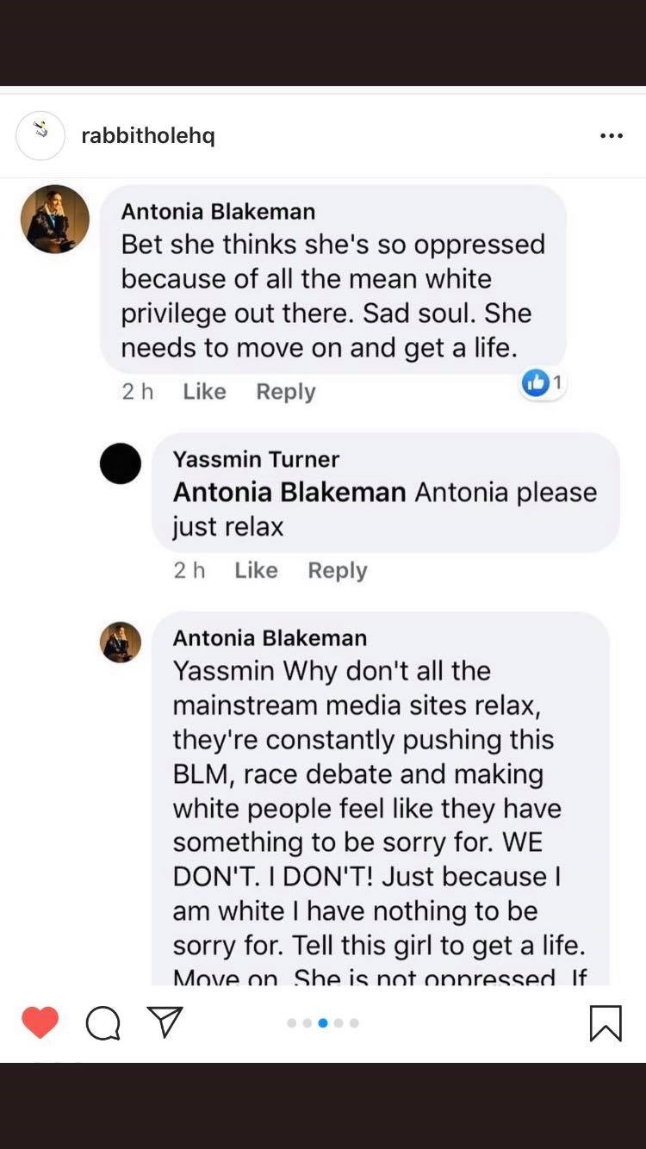Click Antonia Blakeman's small reply avatar

(121, 642)
